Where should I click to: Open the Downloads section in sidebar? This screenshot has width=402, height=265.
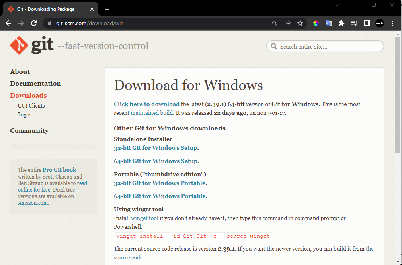[x=28, y=96]
